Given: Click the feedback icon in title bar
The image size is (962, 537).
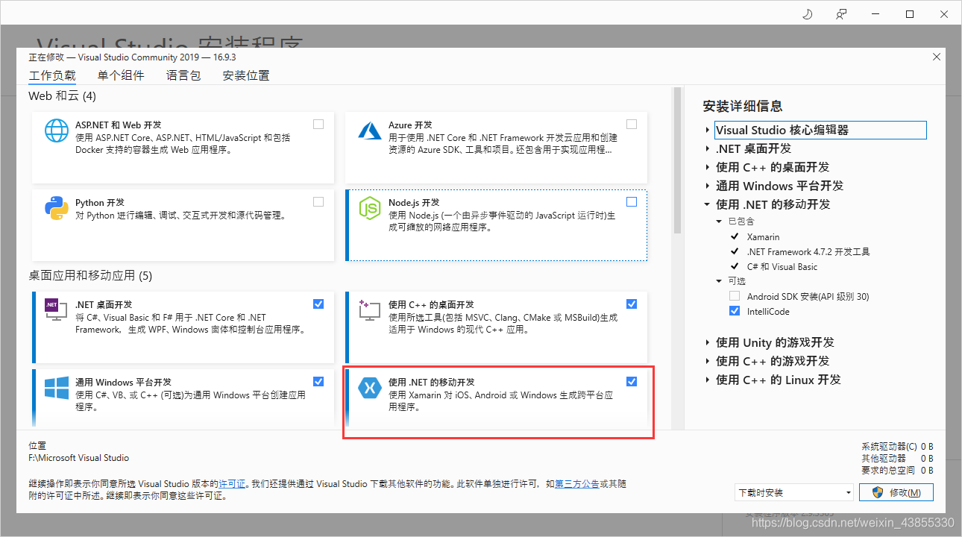Looking at the screenshot, I should (841, 14).
